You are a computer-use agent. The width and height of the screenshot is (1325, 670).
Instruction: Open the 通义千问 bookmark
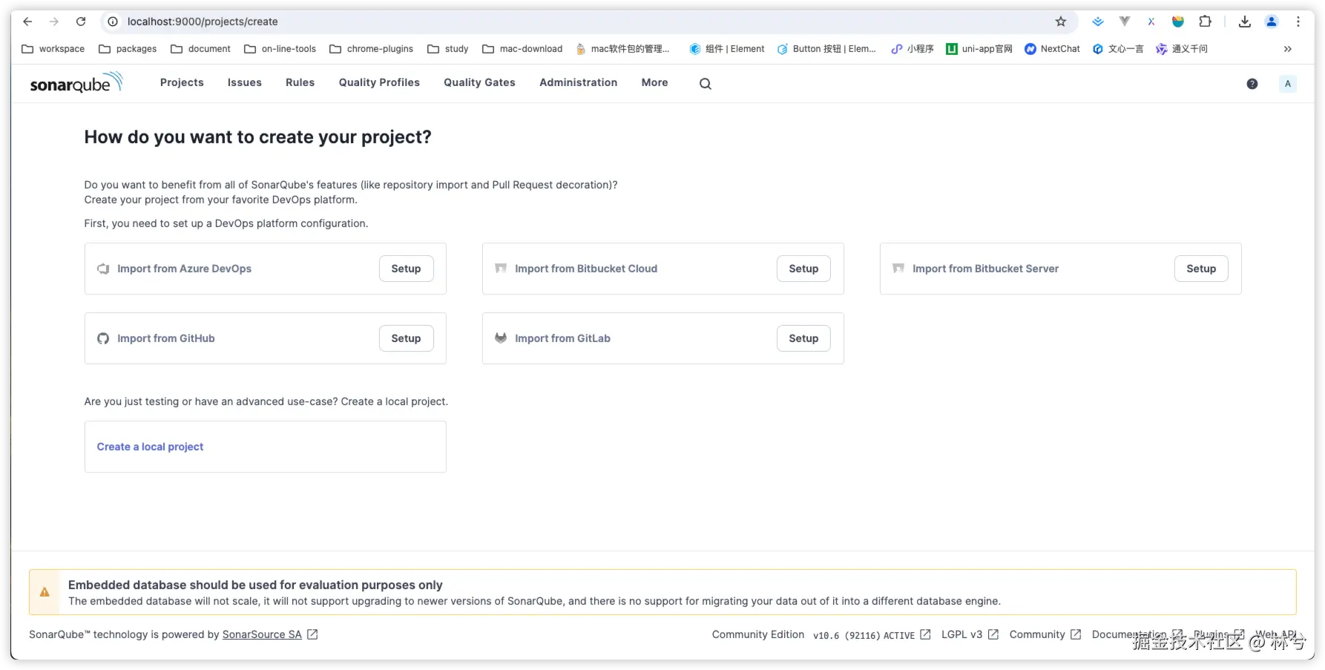point(1182,49)
